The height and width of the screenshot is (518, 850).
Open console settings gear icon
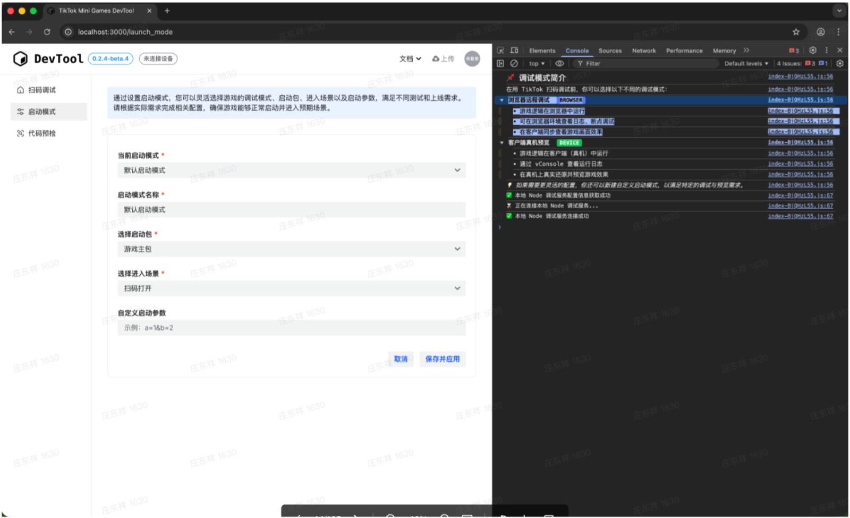tap(839, 63)
